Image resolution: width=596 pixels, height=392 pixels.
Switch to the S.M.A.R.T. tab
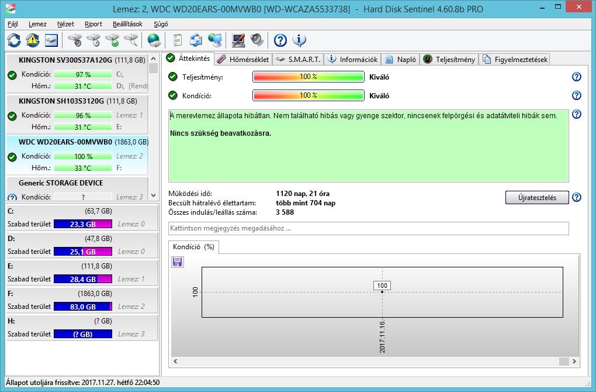[299, 59]
